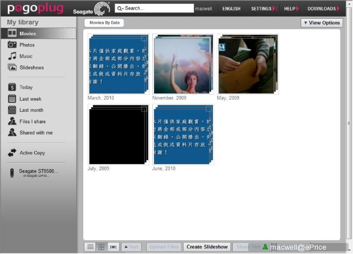Screen dimensions: 353x254
Task: Tick the March, 2010 stack selection box
Action: tap(143, 39)
